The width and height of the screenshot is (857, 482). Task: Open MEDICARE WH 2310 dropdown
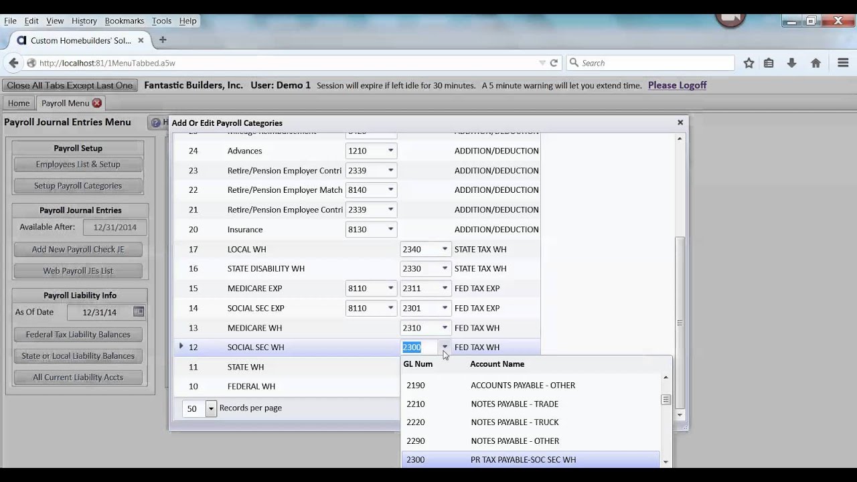click(x=444, y=328)
